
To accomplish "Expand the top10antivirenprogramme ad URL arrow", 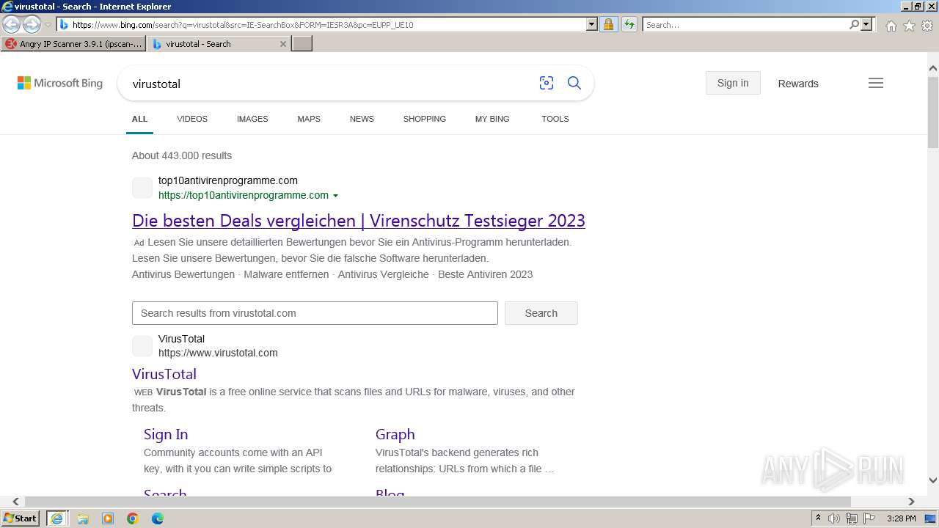I will [335, 196].
